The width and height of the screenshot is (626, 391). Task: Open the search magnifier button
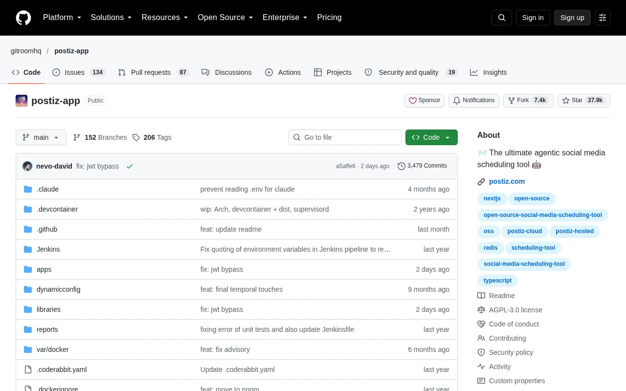tap(502, 18)
